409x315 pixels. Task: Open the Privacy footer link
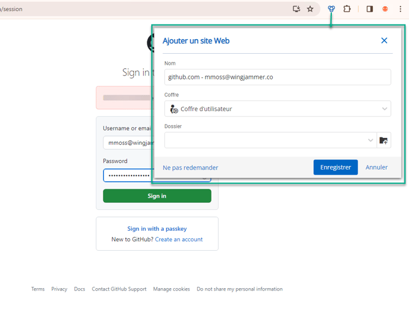coord(59,289)
